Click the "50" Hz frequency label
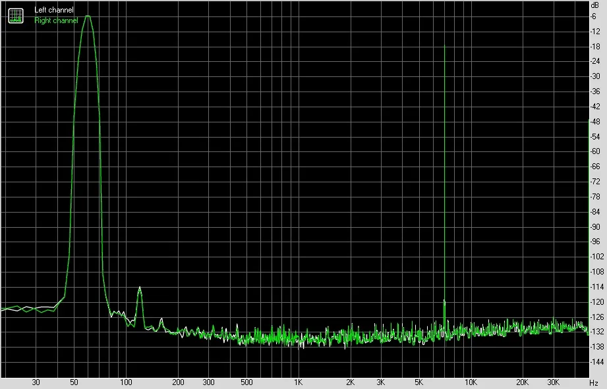The image size is (607, 389). coord(74,382)
